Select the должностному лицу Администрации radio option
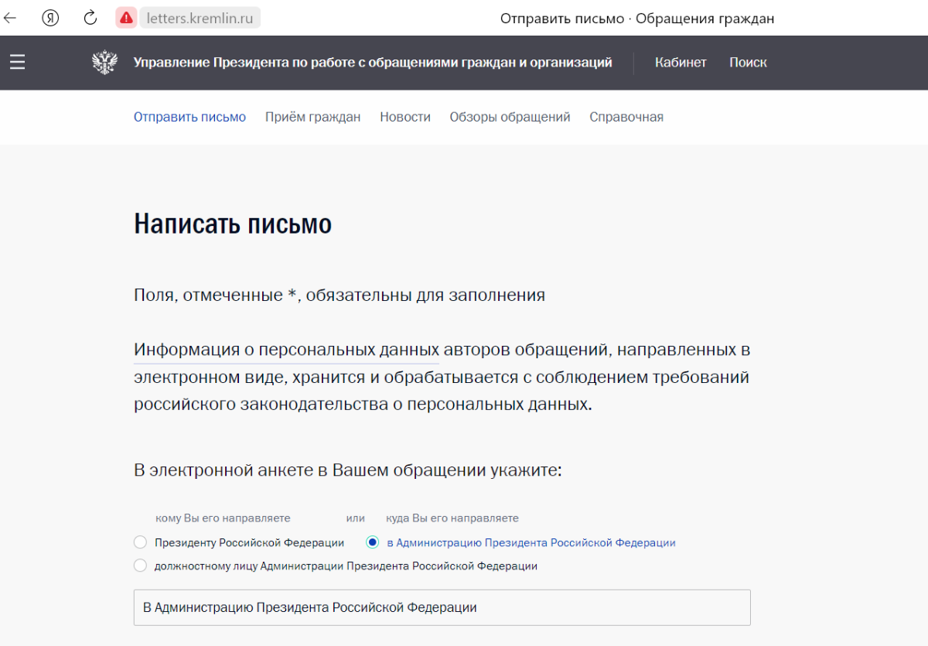Image resolution: width=928 pixels, height=646 pixels. tap(140, 566)
